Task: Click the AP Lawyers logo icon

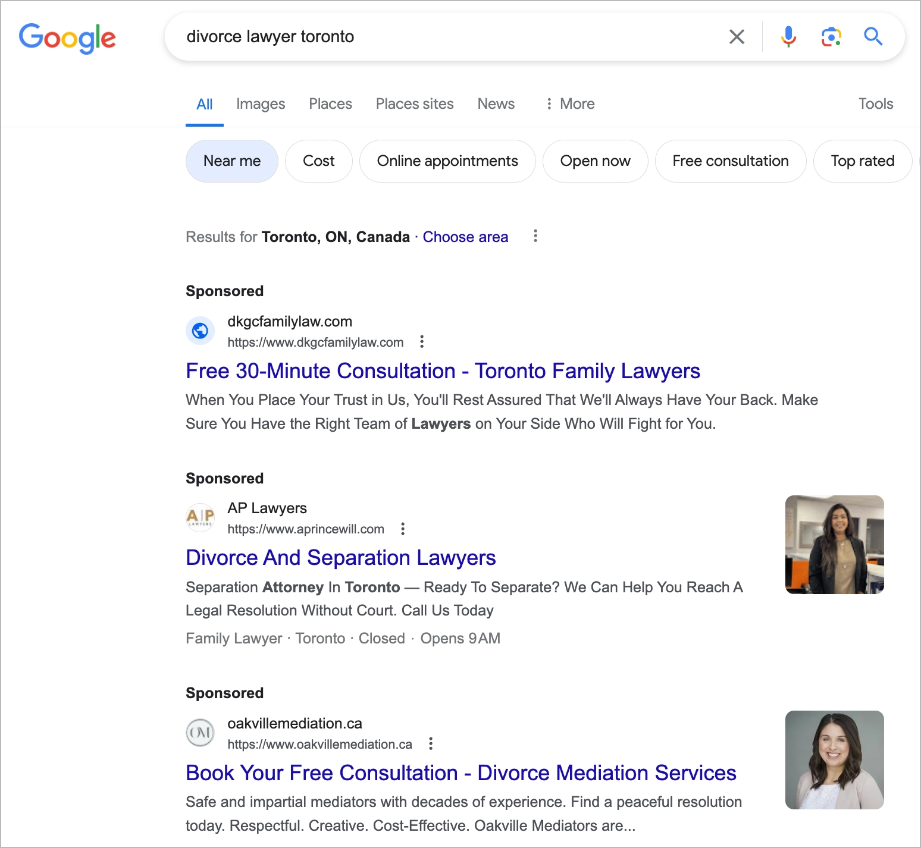Action: pyautogui.click(x=200, y=517)
